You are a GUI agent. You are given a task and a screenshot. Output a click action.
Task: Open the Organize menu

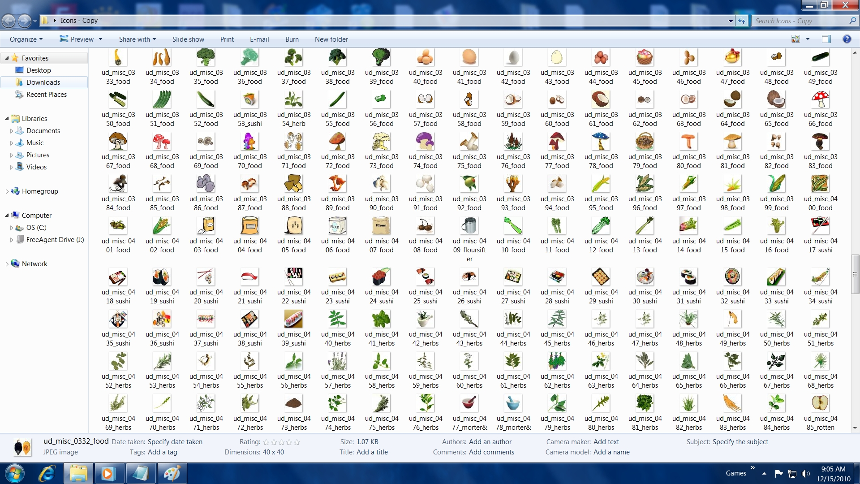[26, 39]
